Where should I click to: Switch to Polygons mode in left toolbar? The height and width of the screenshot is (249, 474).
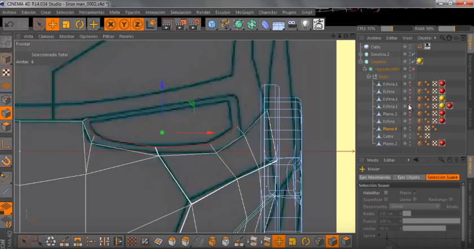pos(6,126)
